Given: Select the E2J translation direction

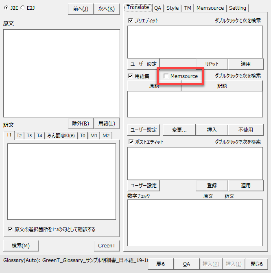Looking at the screenshot, I should coord(22,8).
